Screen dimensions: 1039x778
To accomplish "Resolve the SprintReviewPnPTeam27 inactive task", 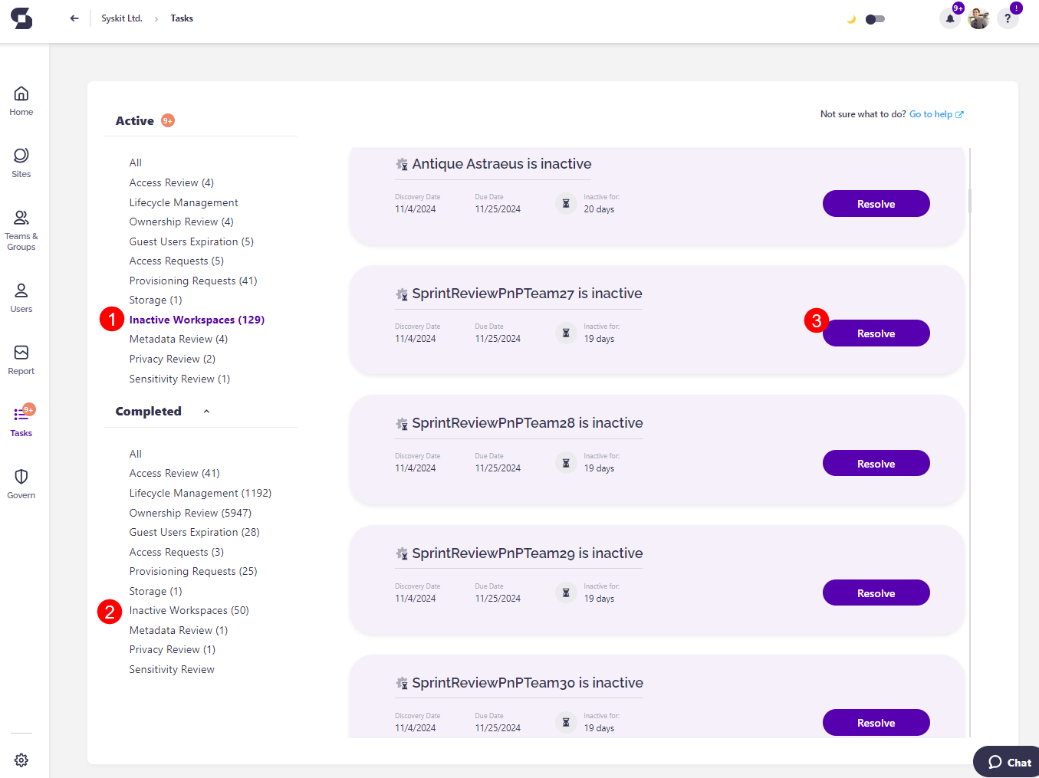I will [x=876, y=333].
